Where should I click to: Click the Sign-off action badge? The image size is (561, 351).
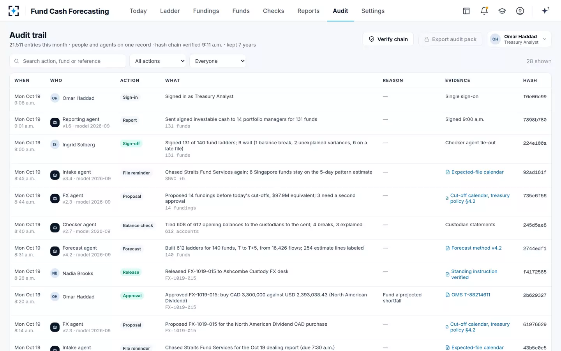(131, 144)
